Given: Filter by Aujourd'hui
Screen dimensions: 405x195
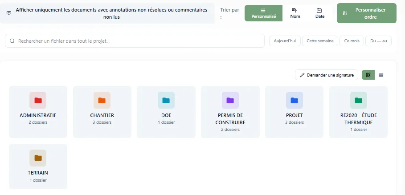Looking at the screenshot, I should click(285, 41).
